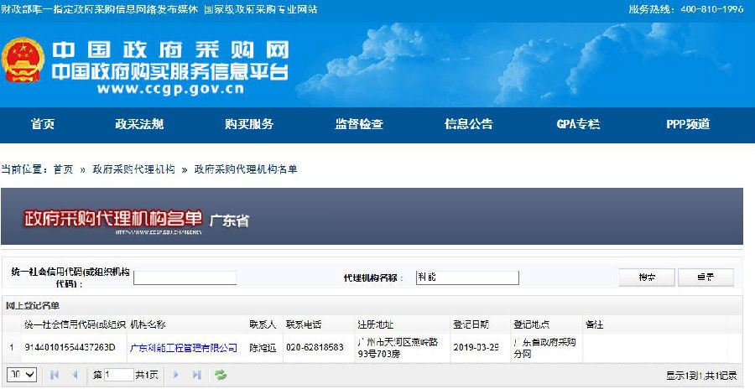Open the PPP频道 menu item

tap(688, 124)
